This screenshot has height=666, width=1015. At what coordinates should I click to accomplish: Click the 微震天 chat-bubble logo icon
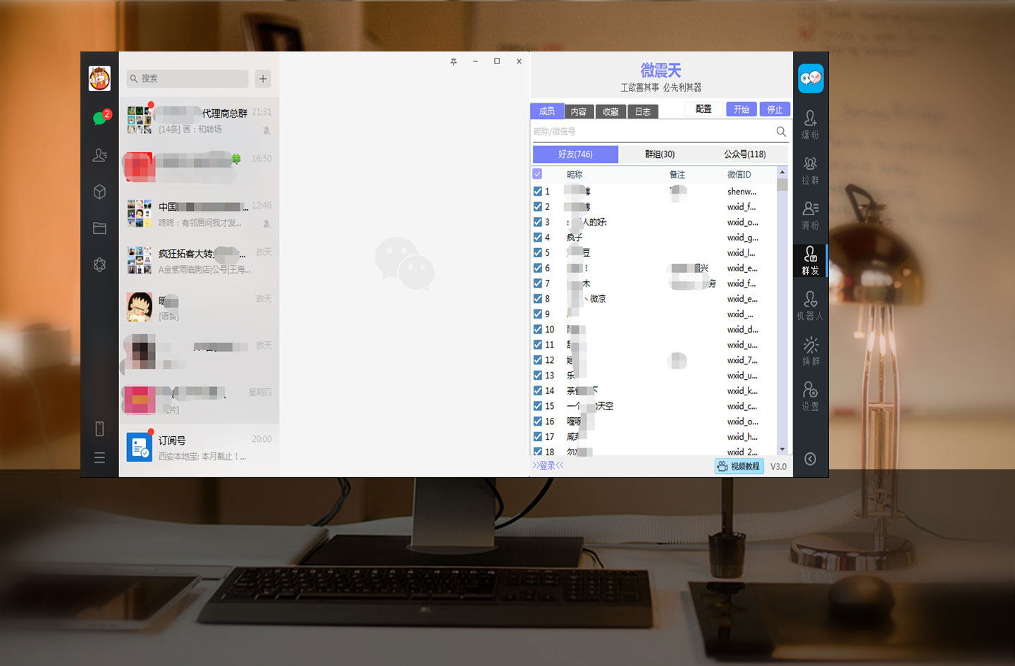(811, 78)
